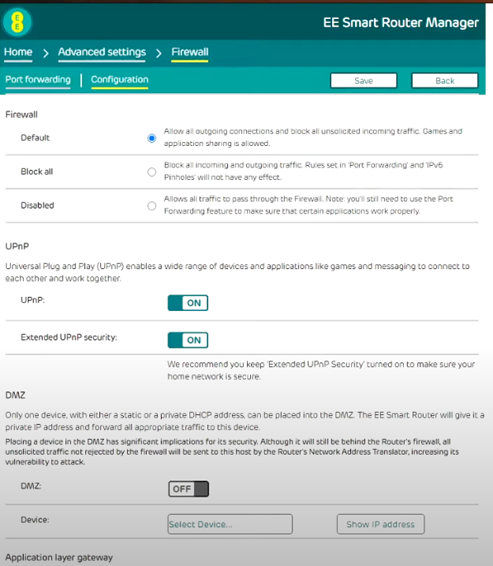Click 'EE Smart Router Manager' title
The width and height of the screenshot is (493, 566).
401,23
